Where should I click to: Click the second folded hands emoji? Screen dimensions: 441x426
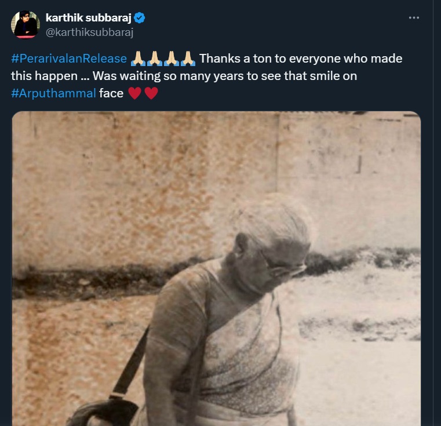click(154, 59)
